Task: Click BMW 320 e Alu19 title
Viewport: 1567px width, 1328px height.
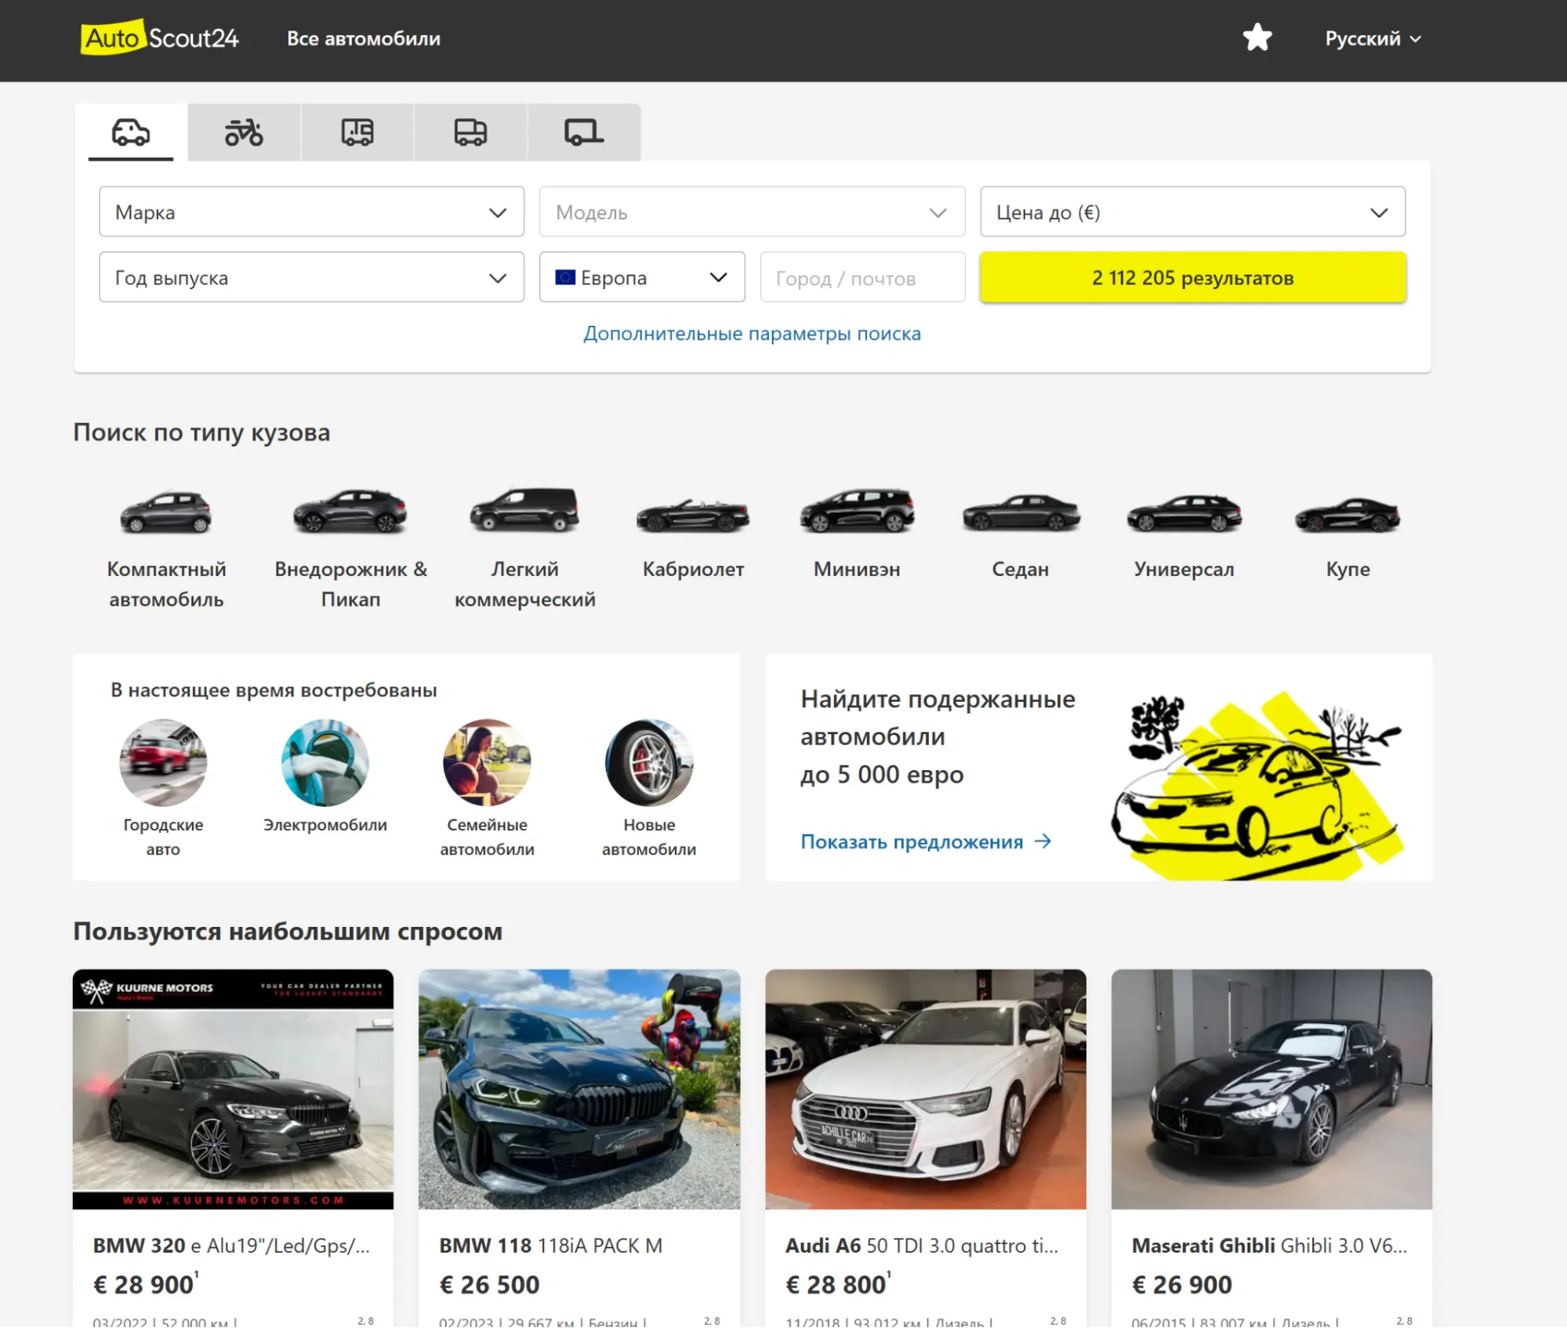Action: pyautogui.click(x=231, y=1245)
